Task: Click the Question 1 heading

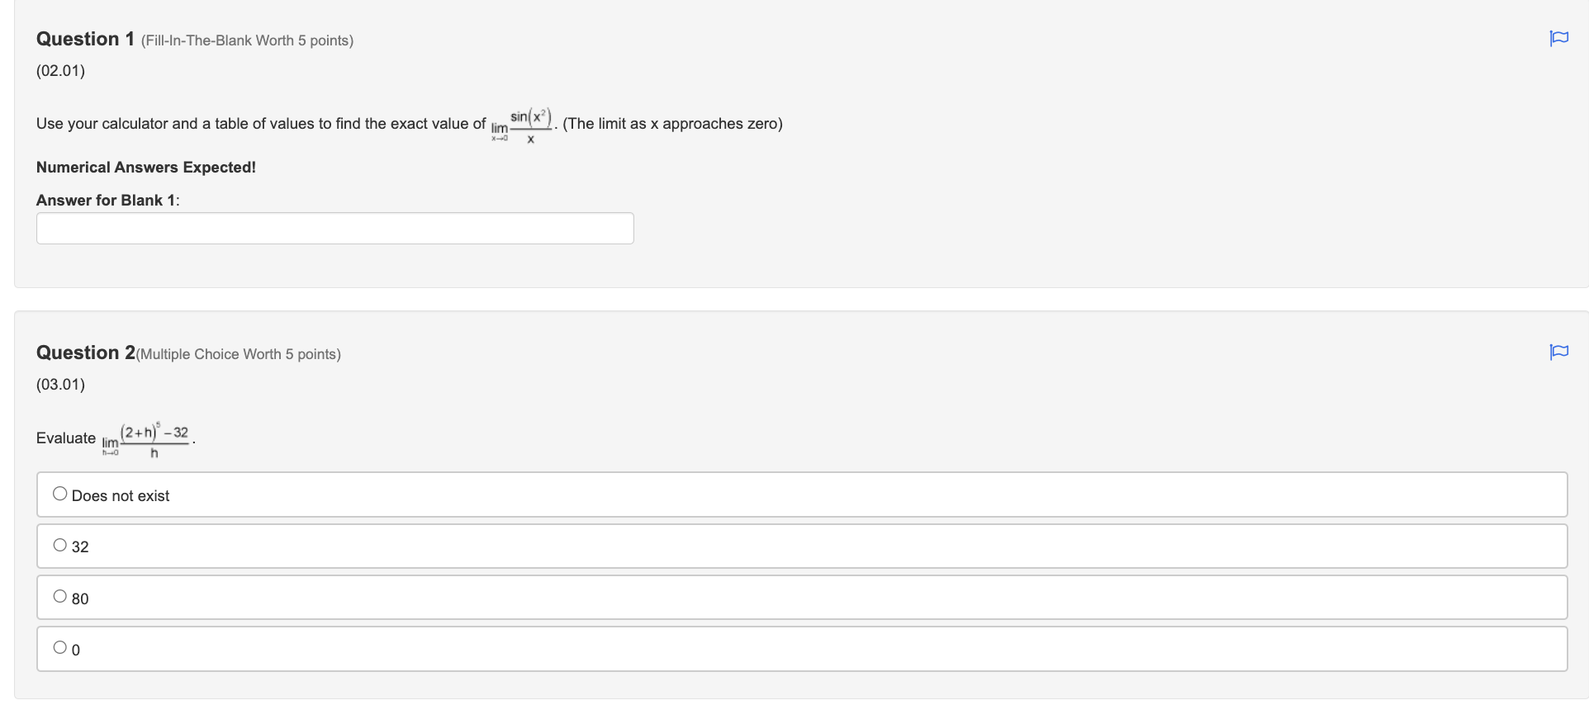Action: [x=84, y=38]
